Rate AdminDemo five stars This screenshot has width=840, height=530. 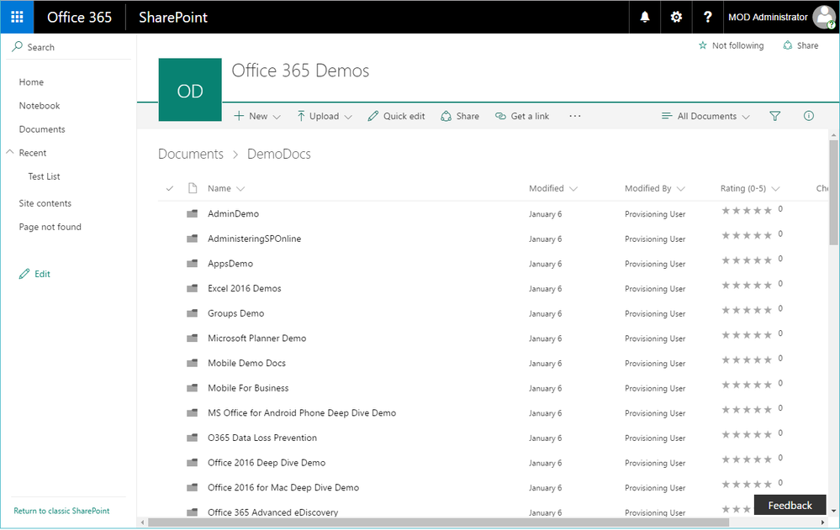(x=768, y=210)
